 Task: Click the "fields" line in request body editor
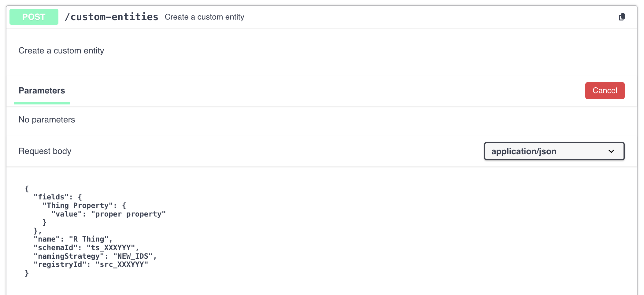58,197
